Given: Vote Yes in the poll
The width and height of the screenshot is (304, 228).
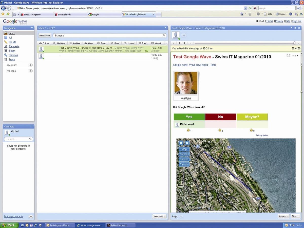Looking at the screenshot, I should [189, 117].
